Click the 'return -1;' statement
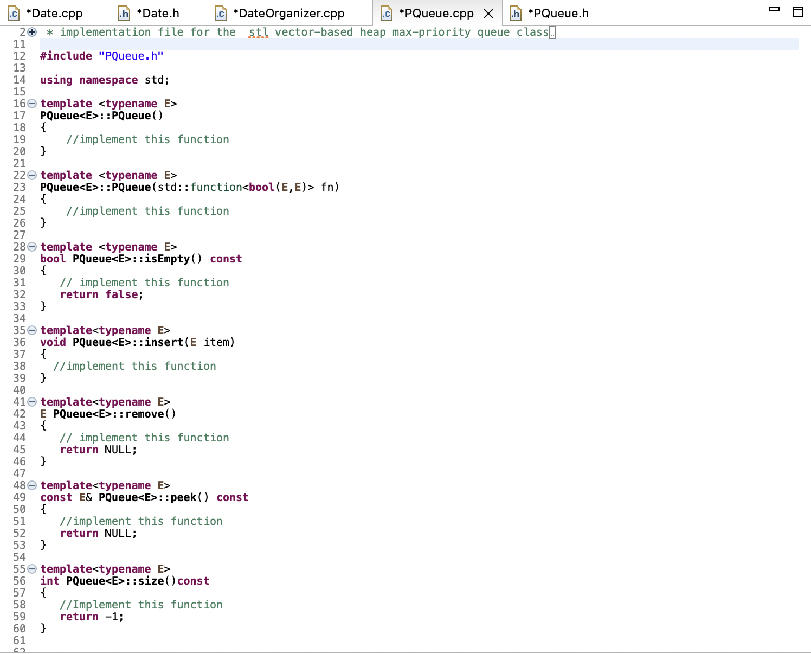The width and height of the screenshot is (811, 654). click(x=92, y=617)
